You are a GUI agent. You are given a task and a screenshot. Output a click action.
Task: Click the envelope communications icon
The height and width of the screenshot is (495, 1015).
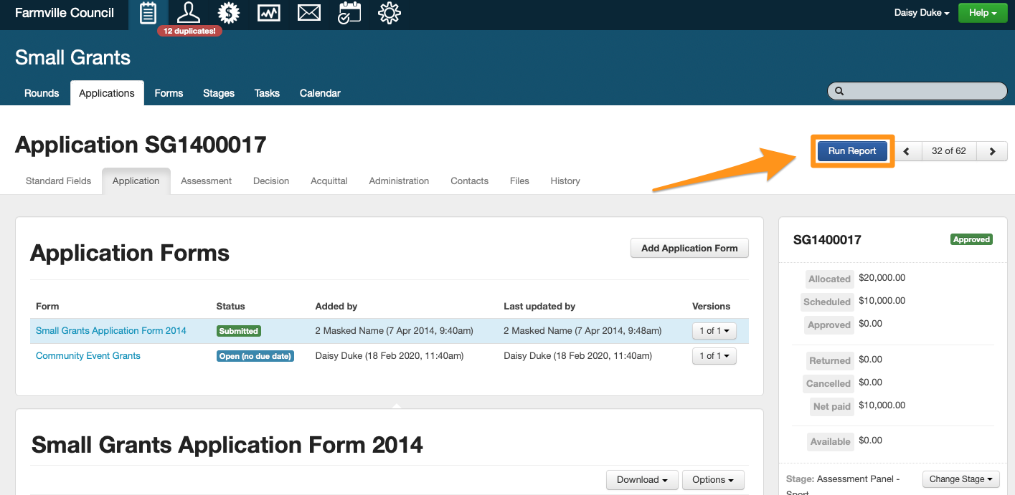coord(309,13)
